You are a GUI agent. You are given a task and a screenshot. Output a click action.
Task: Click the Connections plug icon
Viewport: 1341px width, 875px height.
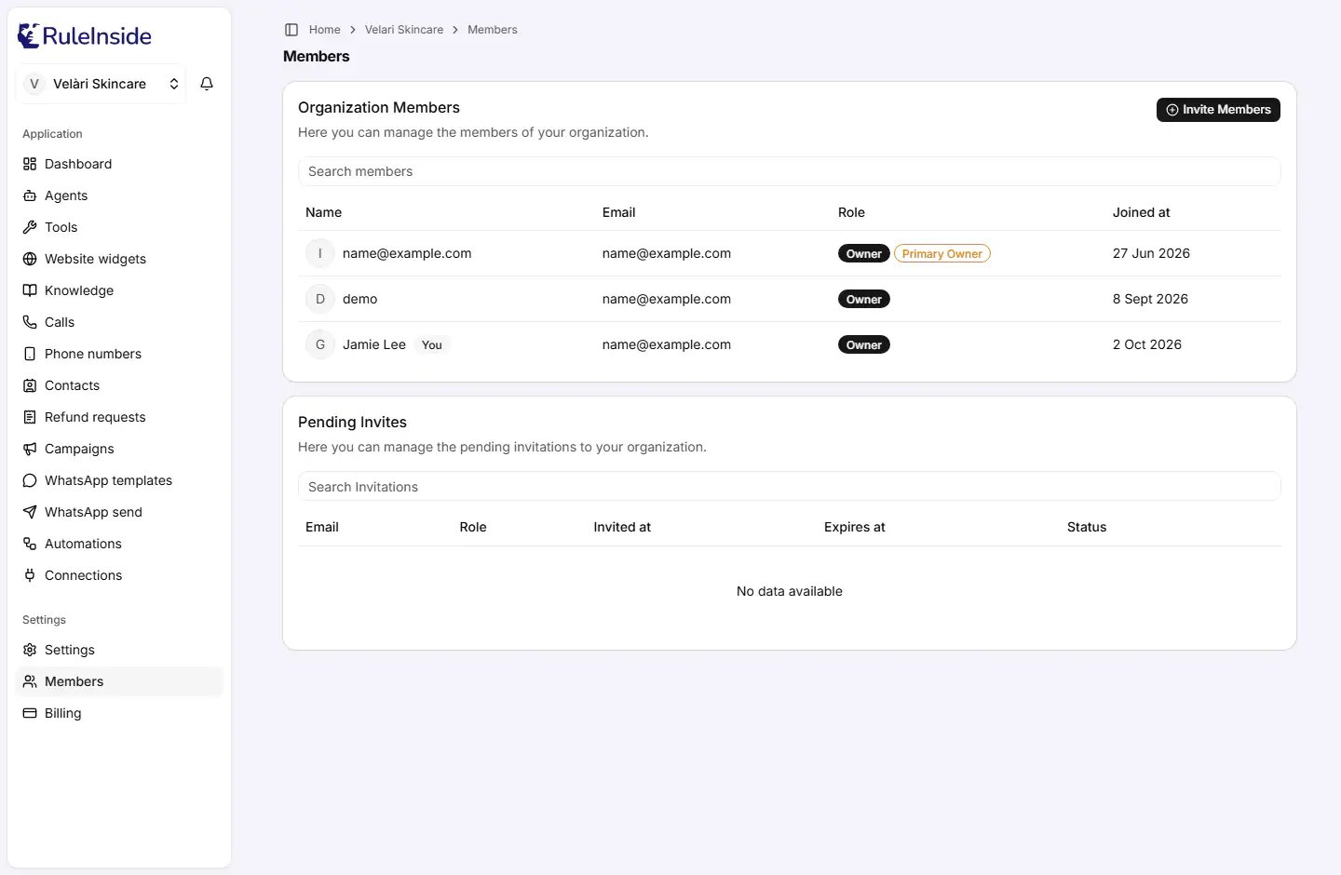tap(30, 575)
